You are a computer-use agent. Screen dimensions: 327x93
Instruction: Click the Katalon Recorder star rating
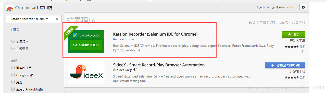tap(292, 47)
